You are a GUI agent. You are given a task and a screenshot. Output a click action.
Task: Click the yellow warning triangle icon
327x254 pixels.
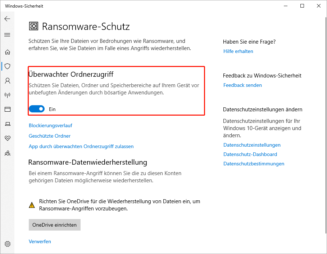click(x=32, y=205)
